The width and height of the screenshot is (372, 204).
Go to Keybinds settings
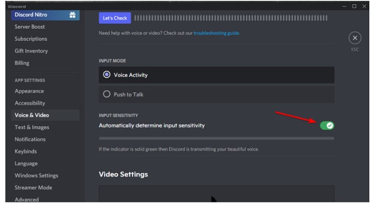coord(26,152)
